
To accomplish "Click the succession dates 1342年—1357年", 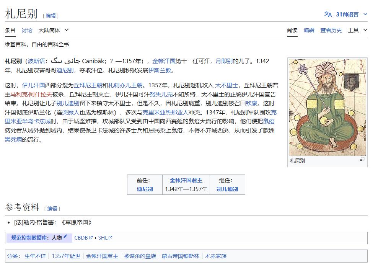I will (186, 189).
